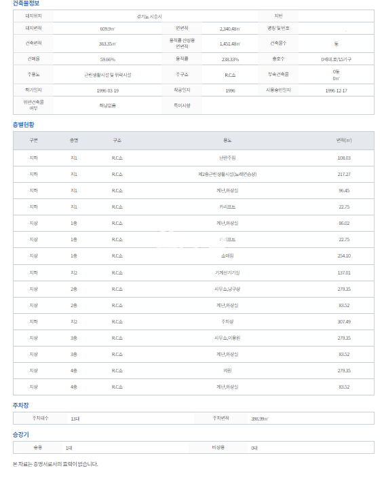
Task: Click the 주차장 section heading
Action: (21, 406)
